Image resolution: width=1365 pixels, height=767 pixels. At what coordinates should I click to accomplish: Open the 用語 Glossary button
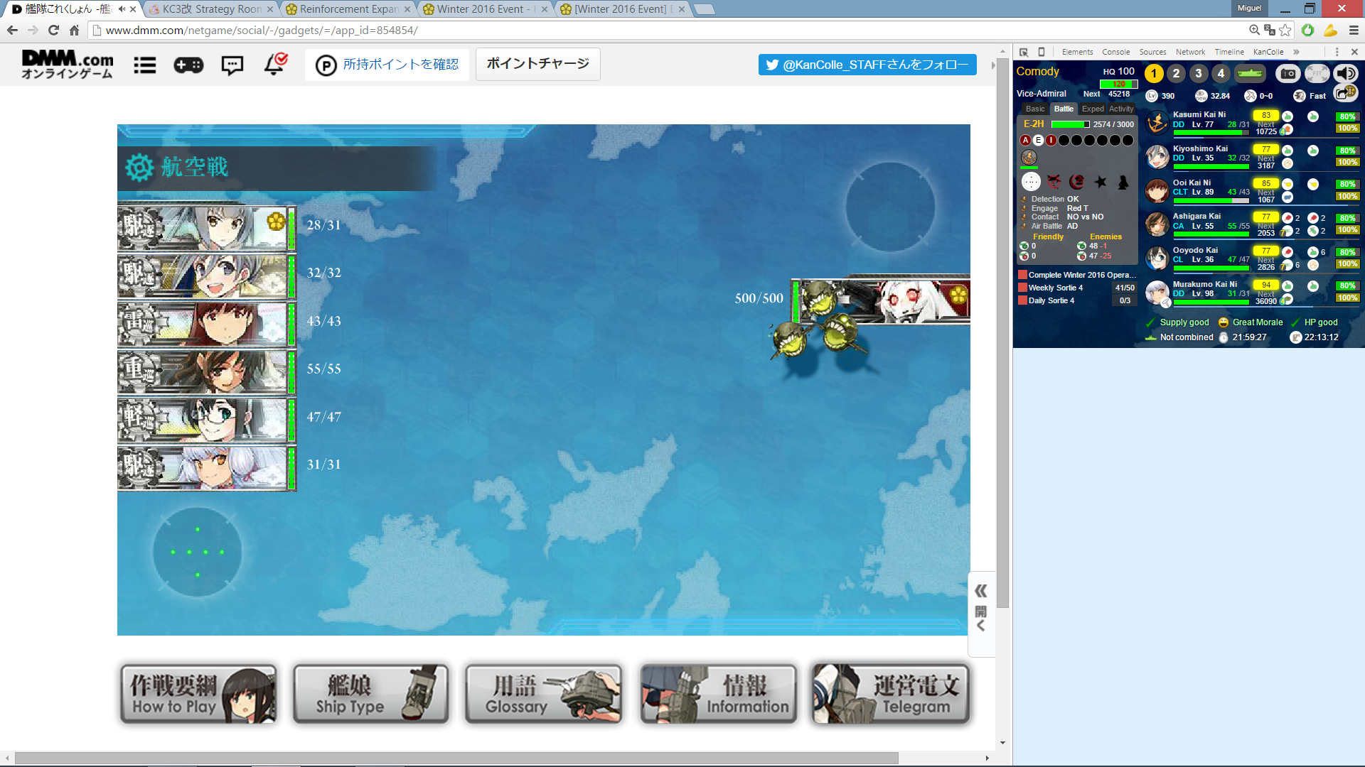tap(543, 695)
